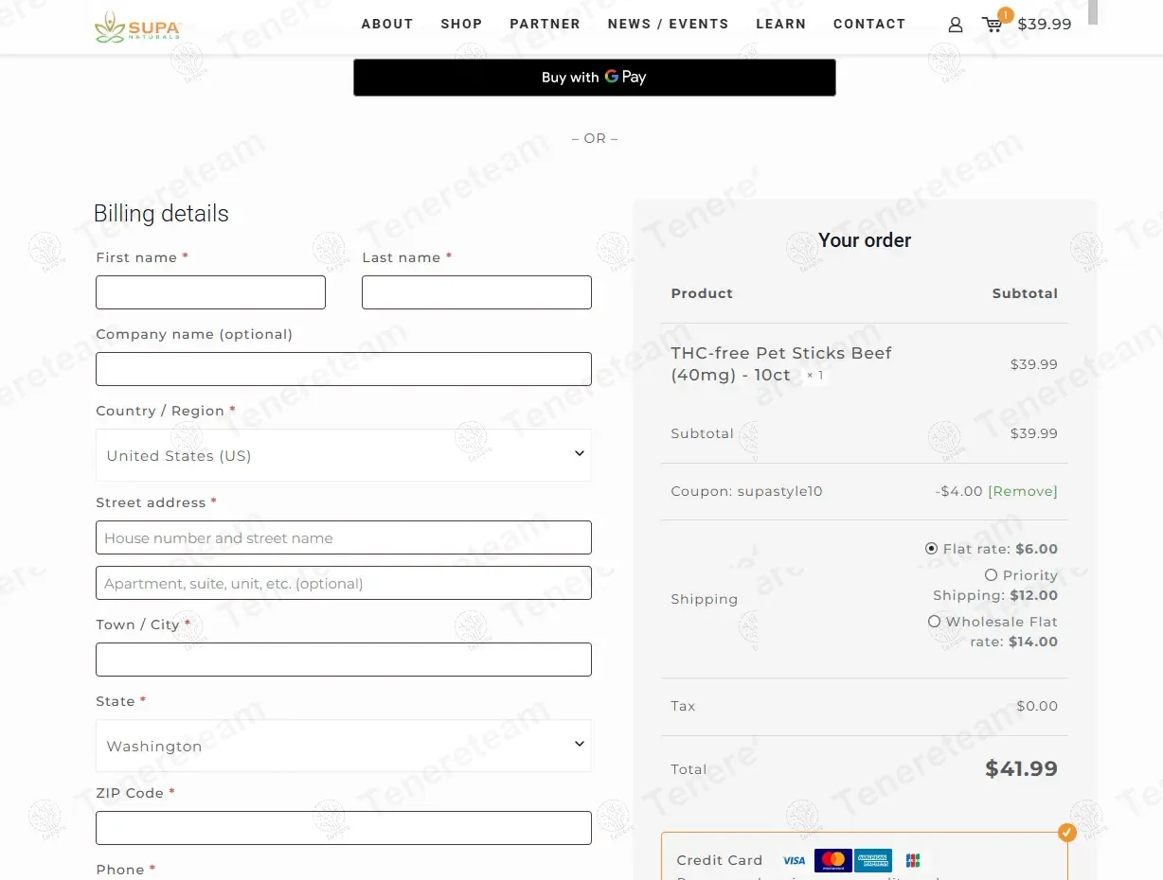The width and height of the screenshot is (1163, 880).
Task: Open the Country / Region dropdown
Action: 344,455
